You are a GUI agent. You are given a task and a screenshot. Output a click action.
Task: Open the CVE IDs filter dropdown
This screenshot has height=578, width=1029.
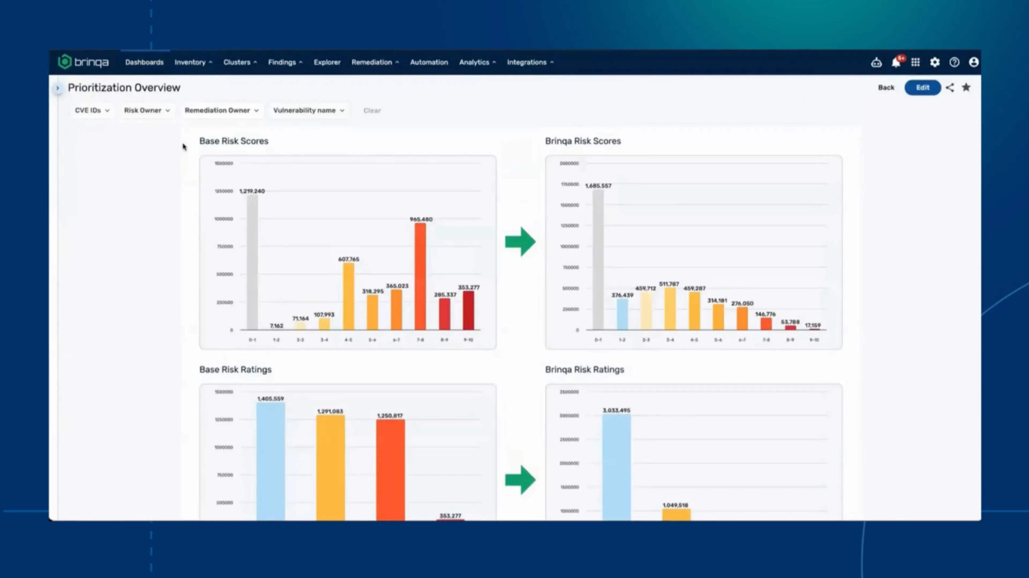92,111
